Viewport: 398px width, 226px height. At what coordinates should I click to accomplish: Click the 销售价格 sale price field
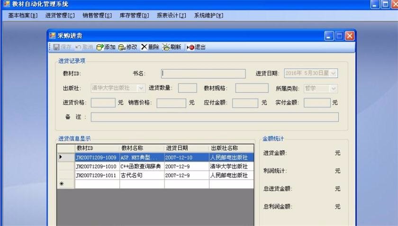coord(172,103)
